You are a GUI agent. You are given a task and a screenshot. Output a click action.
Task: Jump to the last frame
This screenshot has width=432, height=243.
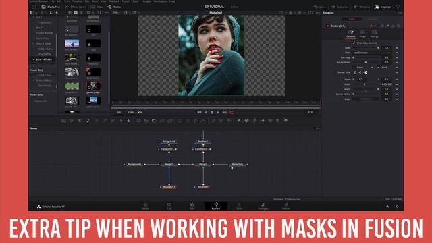point(225,113)
